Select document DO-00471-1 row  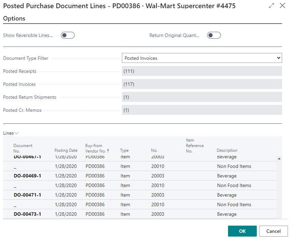click(27, 195)
